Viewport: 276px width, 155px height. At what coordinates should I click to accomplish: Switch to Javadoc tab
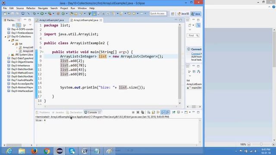[58, 112]
